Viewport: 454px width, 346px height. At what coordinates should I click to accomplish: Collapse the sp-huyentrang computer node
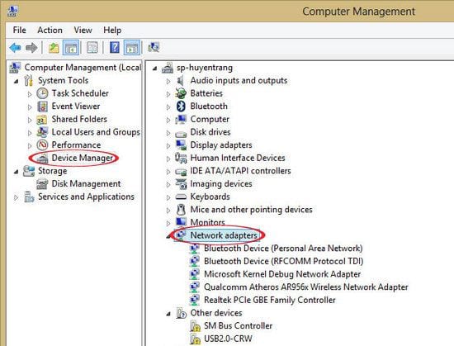pyautogui.click(x=155, y=69)
